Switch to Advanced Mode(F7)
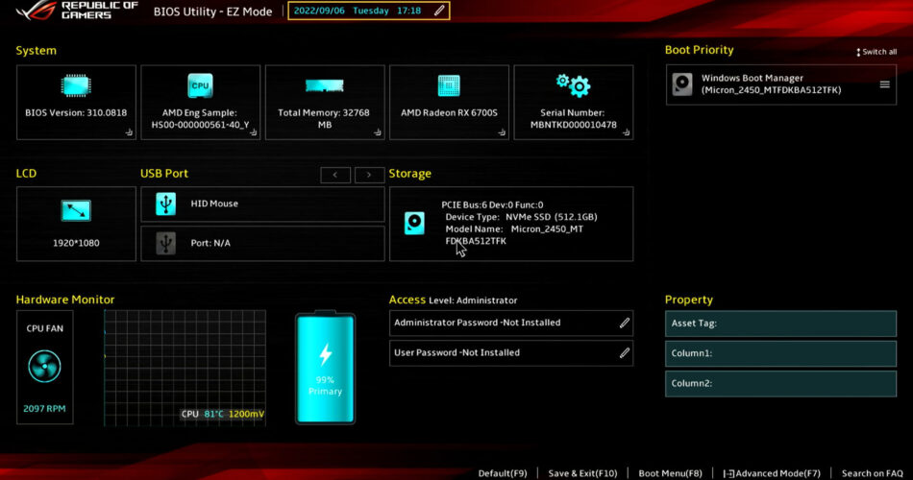This screenshot has width=913, height=480. coord(772,473)
